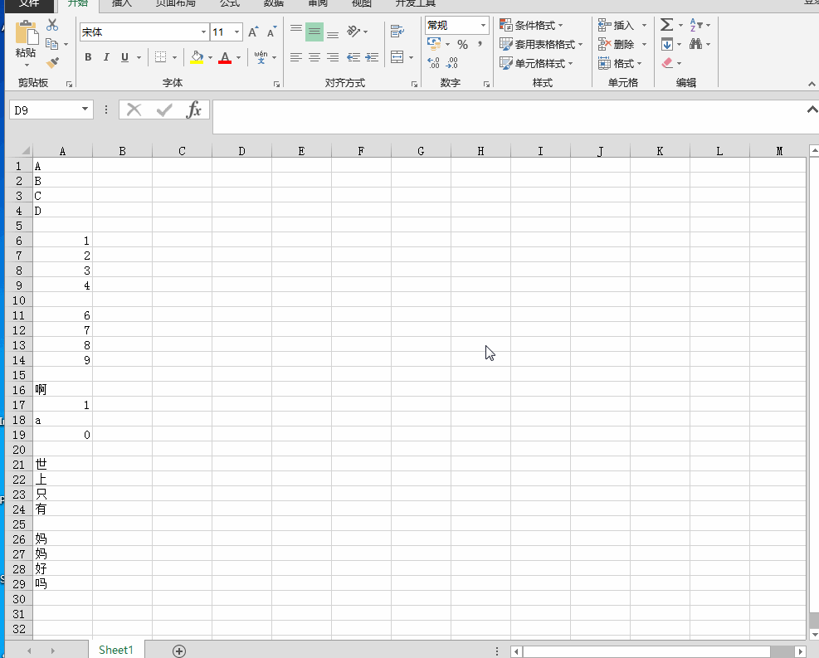Decrease font size with the smaller A icon

271,32
